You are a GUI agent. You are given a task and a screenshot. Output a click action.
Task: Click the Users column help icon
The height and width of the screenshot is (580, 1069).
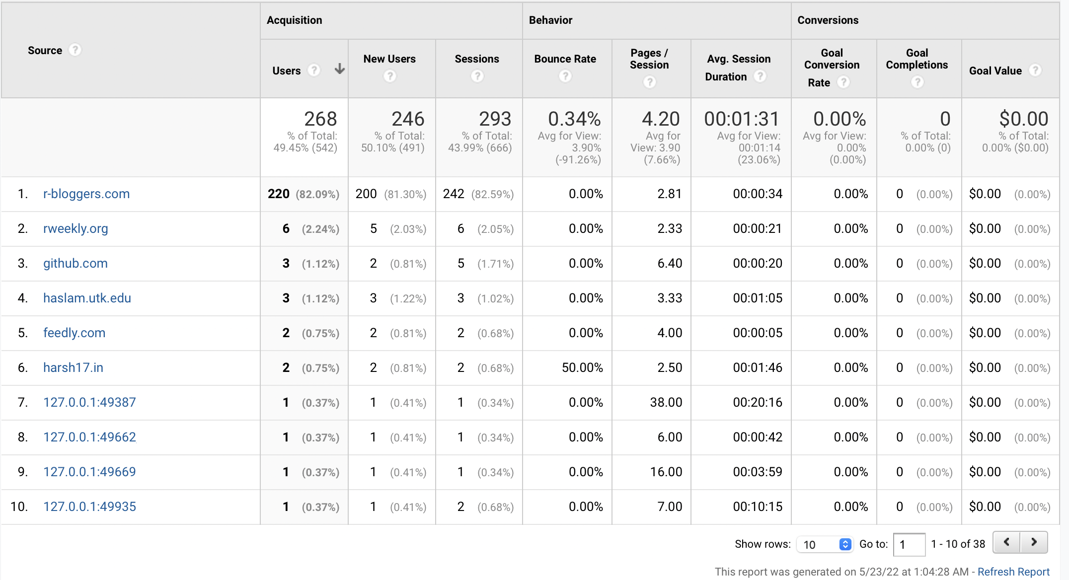click(x=313, y=71)
